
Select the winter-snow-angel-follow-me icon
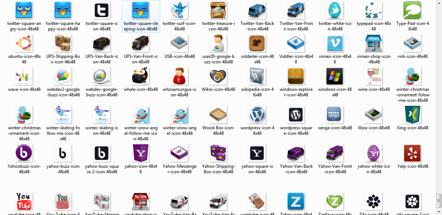(x=141, y=115)
